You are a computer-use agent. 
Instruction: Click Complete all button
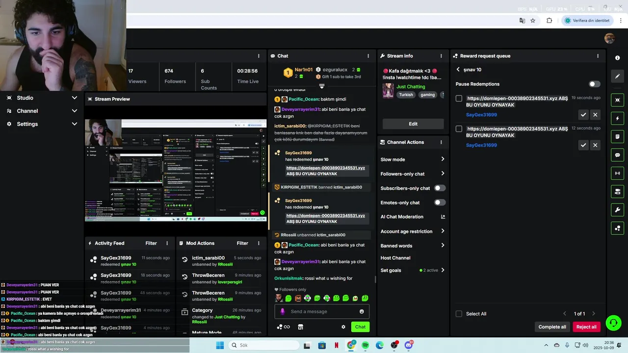pyautogui.click(x=552, y=327)
